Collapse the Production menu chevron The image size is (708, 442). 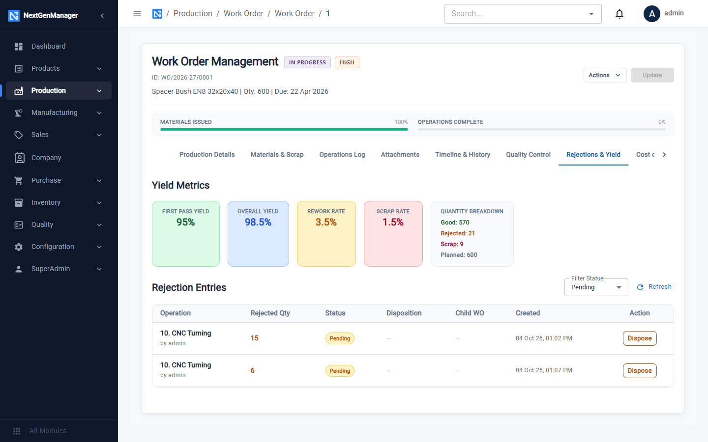(x=99, y=91)
